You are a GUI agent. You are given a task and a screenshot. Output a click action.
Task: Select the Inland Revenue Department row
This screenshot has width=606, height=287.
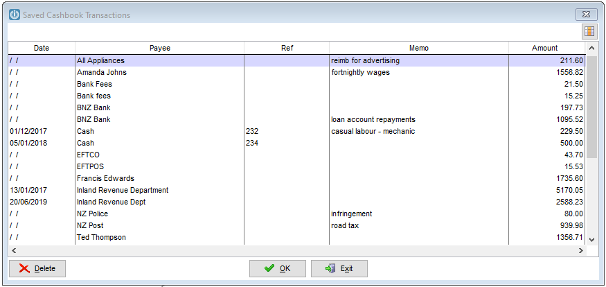coord(297,190)
